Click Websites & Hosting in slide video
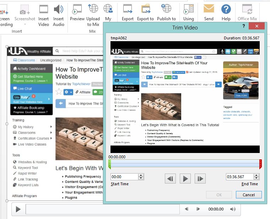270x219 pixels. point(30,162)
